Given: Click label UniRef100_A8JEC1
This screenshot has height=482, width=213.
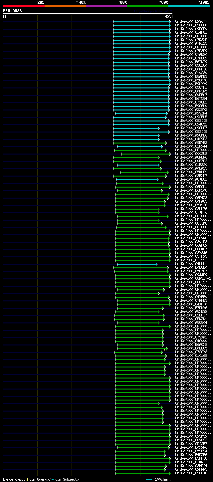Looking at the screenshot, I should point(191,179).
